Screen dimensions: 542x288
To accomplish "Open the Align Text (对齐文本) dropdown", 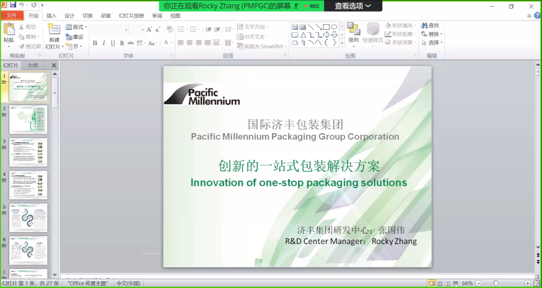I will pos(253,37).
